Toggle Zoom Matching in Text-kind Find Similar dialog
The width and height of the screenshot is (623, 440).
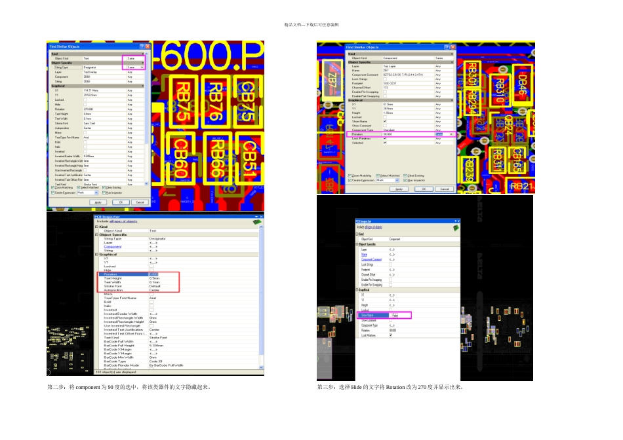click(53, 187)
